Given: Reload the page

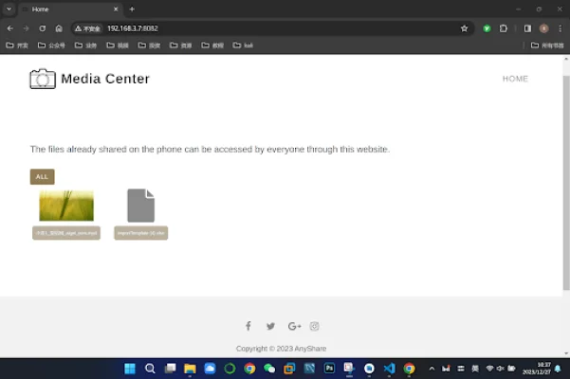Looking at the screenshot, I should 42,28.
